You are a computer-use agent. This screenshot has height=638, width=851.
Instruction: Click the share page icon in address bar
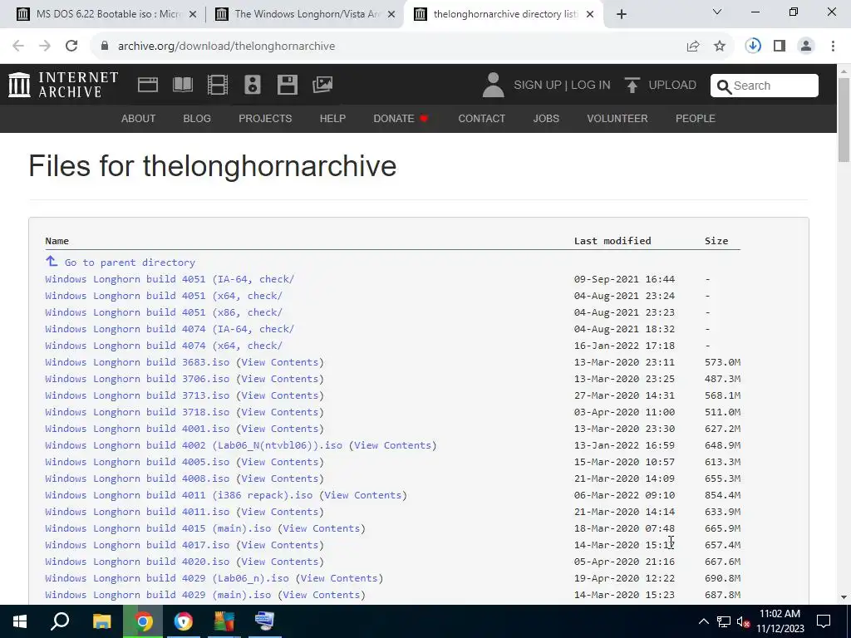pyautogui.click(x=693, y=47)
